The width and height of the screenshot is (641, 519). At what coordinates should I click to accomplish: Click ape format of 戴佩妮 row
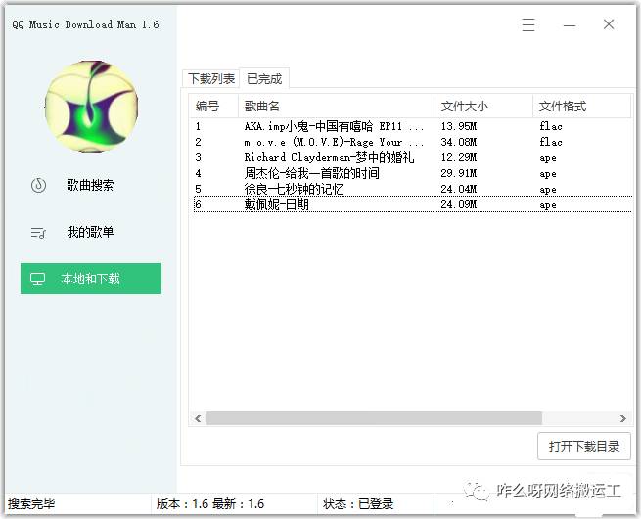[x=548, y=204]
